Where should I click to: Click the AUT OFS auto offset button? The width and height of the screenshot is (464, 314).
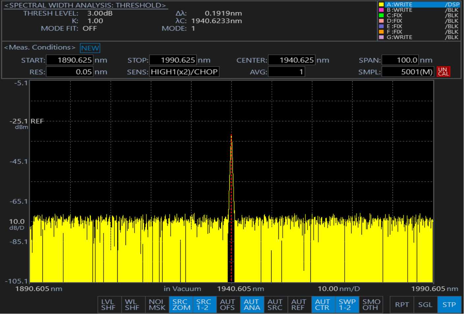227,304
